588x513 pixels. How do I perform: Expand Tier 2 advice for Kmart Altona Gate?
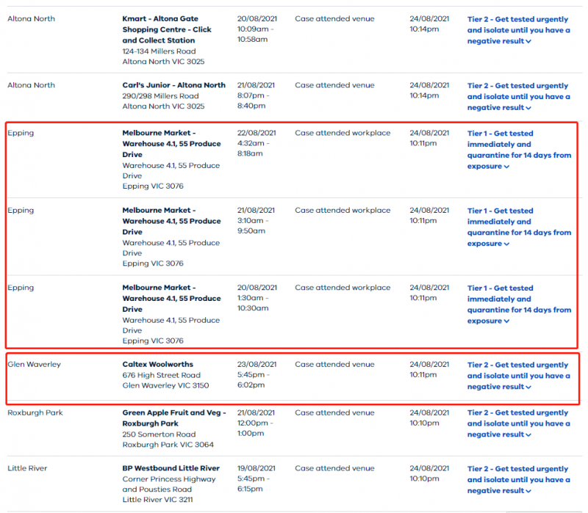[518, 30]
